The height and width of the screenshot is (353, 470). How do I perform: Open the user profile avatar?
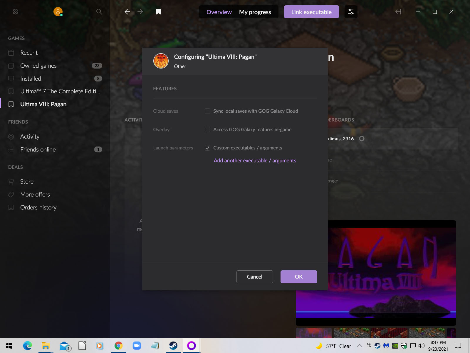point(58,12)
